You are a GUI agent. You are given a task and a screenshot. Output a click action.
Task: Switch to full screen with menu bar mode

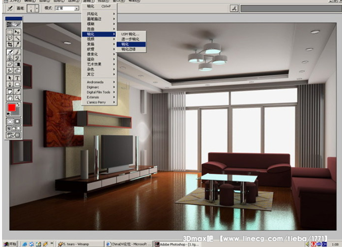(13, 128)
